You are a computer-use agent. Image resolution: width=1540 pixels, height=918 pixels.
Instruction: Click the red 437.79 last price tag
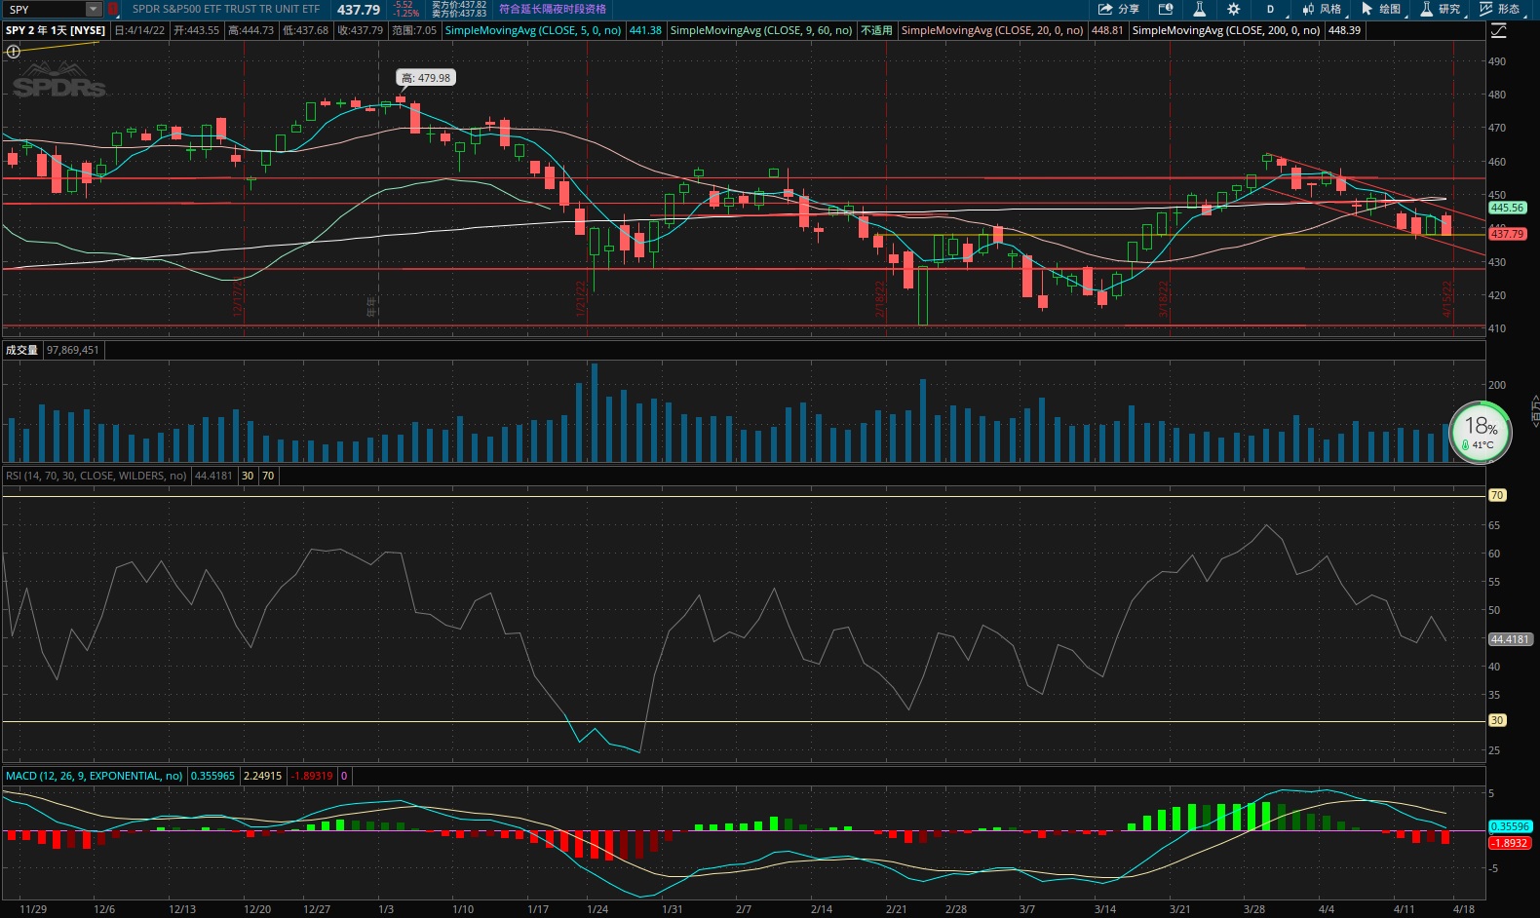[1507, 234]
